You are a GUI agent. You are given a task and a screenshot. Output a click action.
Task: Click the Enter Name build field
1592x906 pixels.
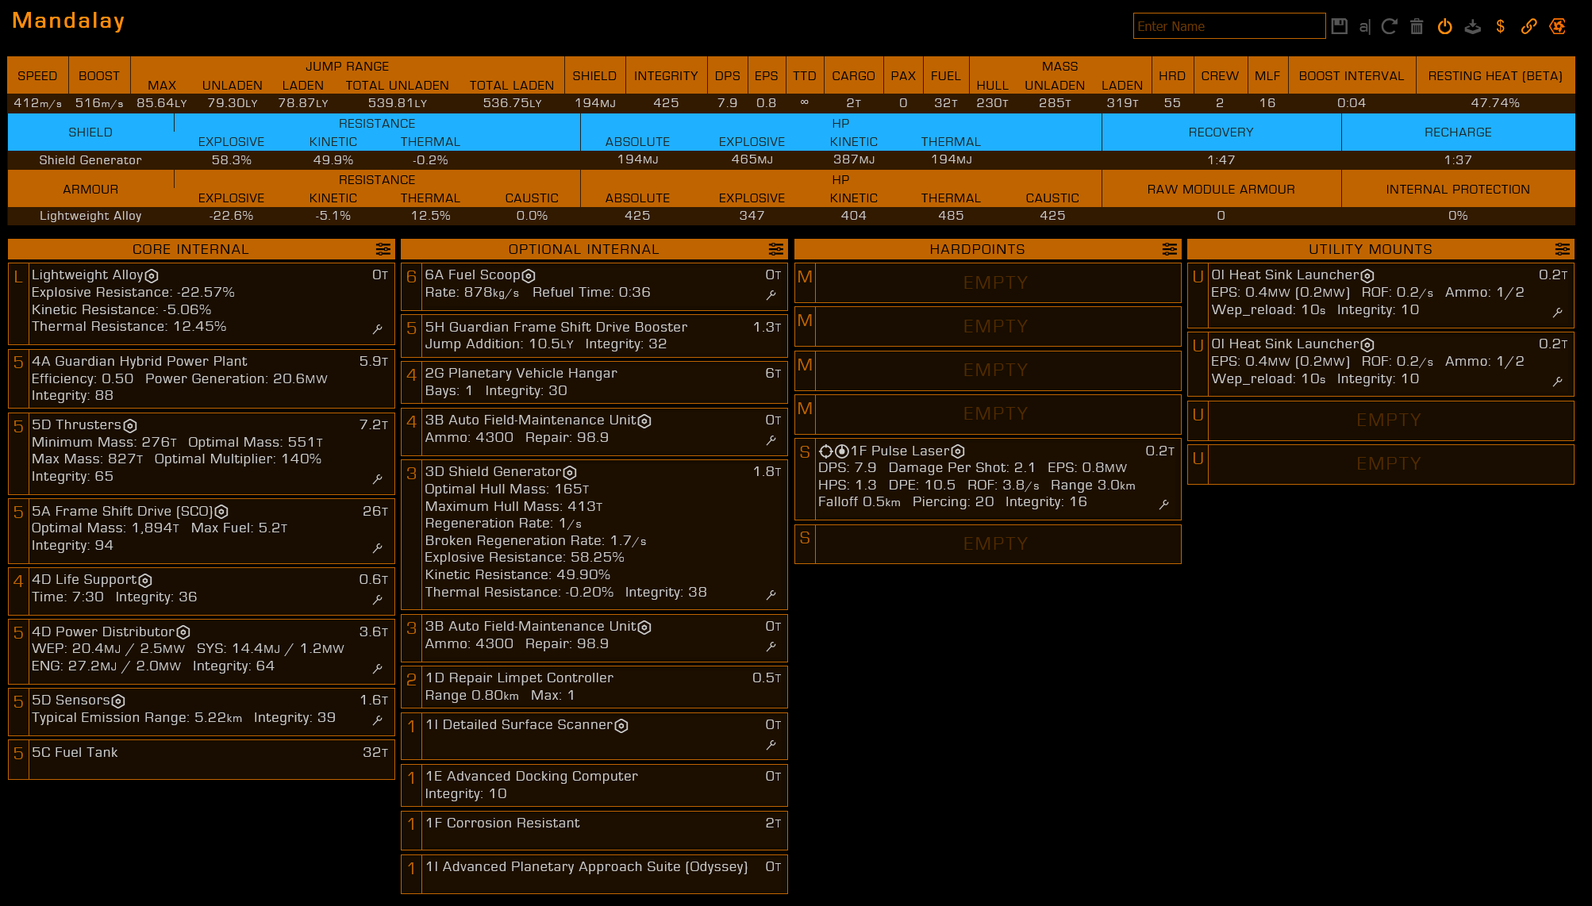(1229, 26)
